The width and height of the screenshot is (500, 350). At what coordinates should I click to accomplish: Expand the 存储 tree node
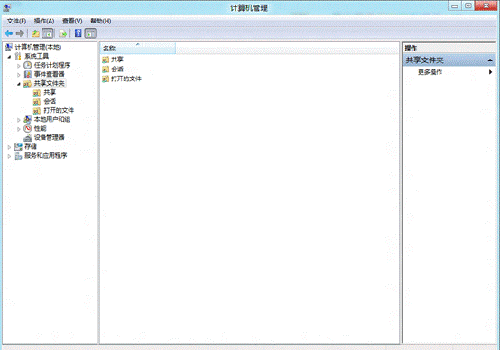click(9, 147)
